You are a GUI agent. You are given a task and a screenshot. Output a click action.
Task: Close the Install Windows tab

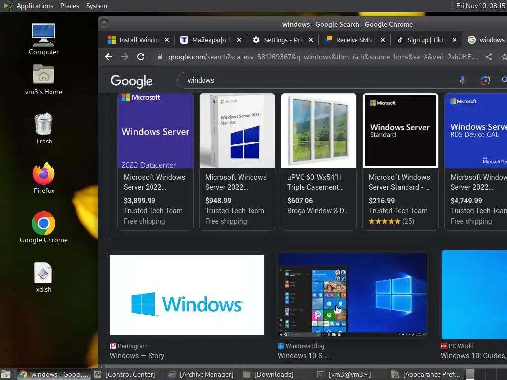pos(166,40)
